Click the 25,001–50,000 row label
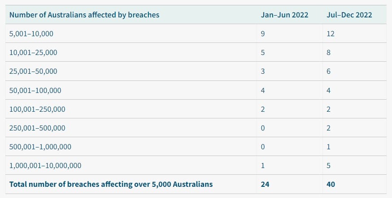Image resolution: width=392 pixels, height=198 pixels. point(33,71)
